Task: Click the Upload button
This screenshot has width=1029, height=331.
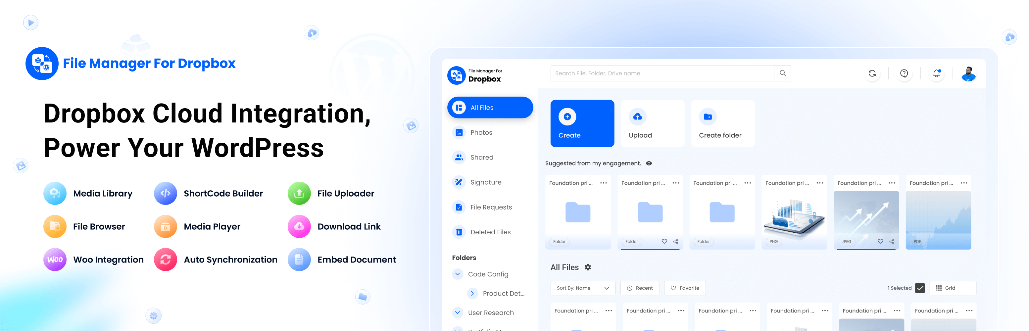Action: [x=652, y=123]
